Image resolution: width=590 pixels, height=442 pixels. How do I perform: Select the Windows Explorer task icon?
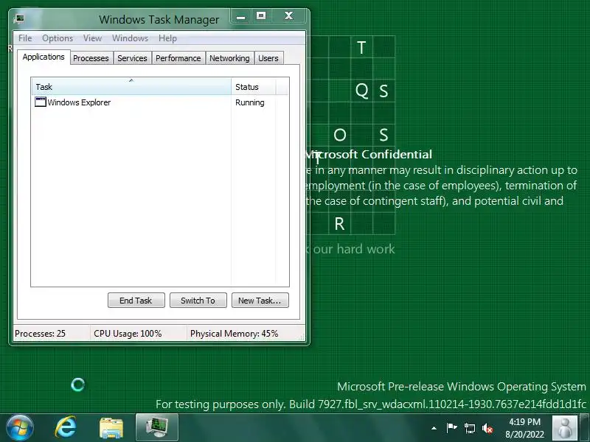coord(41,102)
